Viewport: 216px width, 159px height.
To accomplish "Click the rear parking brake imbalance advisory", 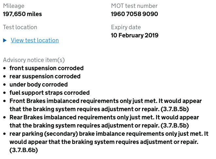I will click(109, 142).
